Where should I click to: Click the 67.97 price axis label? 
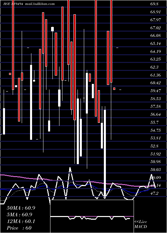point(156,20)
